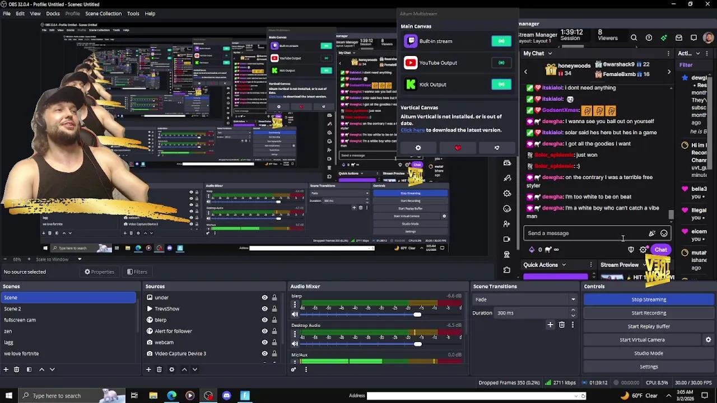Viewport: 717px width, 403px height.
Task: Click 'Click here' Aitum Vertical download link
Action: [412, 130]
